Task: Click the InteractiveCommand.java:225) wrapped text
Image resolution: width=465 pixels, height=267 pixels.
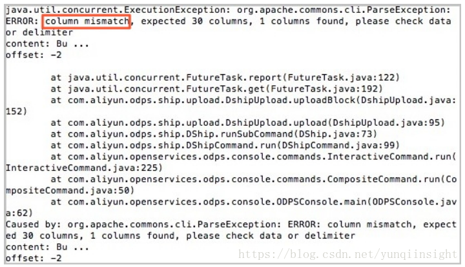Action: click(x=84, y=168)
